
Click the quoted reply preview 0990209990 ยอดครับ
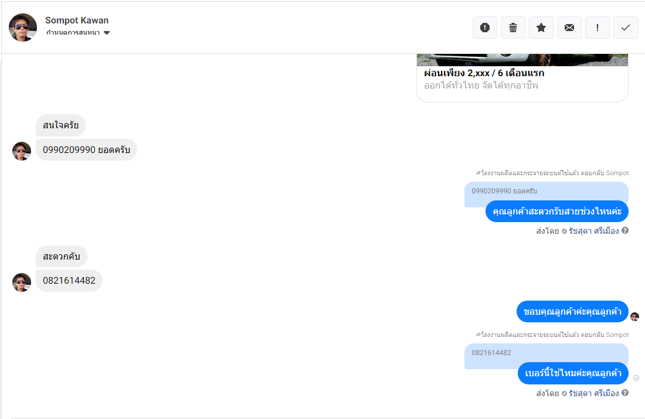click(504, 191)
